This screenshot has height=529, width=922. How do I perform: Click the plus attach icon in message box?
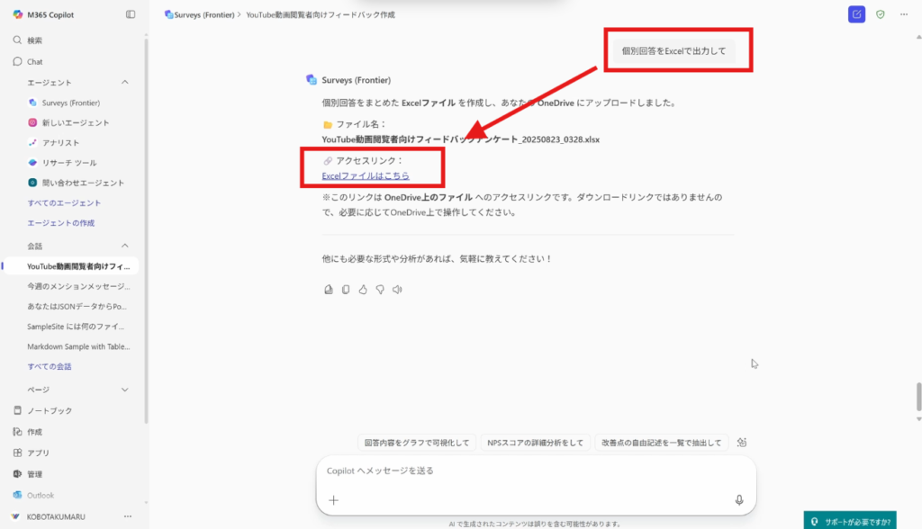click(333, 500)
